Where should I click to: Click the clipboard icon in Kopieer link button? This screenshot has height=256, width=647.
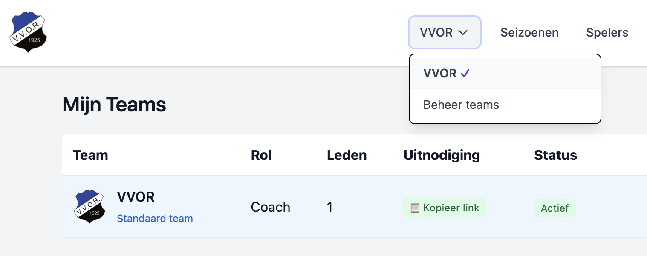click(415, 208)
